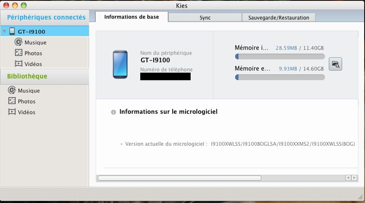
Task: Click the 28.59MB internal memory value
Action: click(286, 48)
